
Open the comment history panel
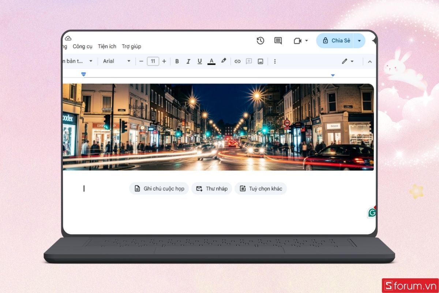tap(278, 41)
